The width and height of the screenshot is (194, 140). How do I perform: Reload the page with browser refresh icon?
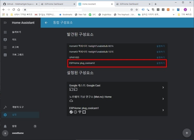pyautogui.click(x=14, y=9)
